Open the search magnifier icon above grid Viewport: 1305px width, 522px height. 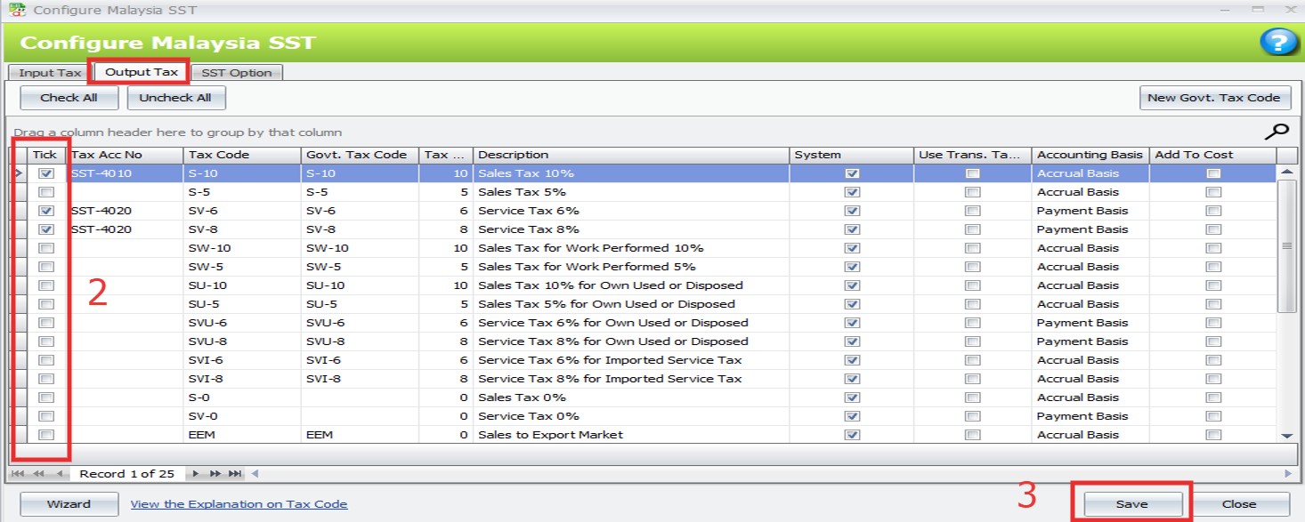point(1277,133)
